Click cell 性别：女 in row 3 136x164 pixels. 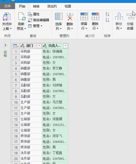[55, 63]
